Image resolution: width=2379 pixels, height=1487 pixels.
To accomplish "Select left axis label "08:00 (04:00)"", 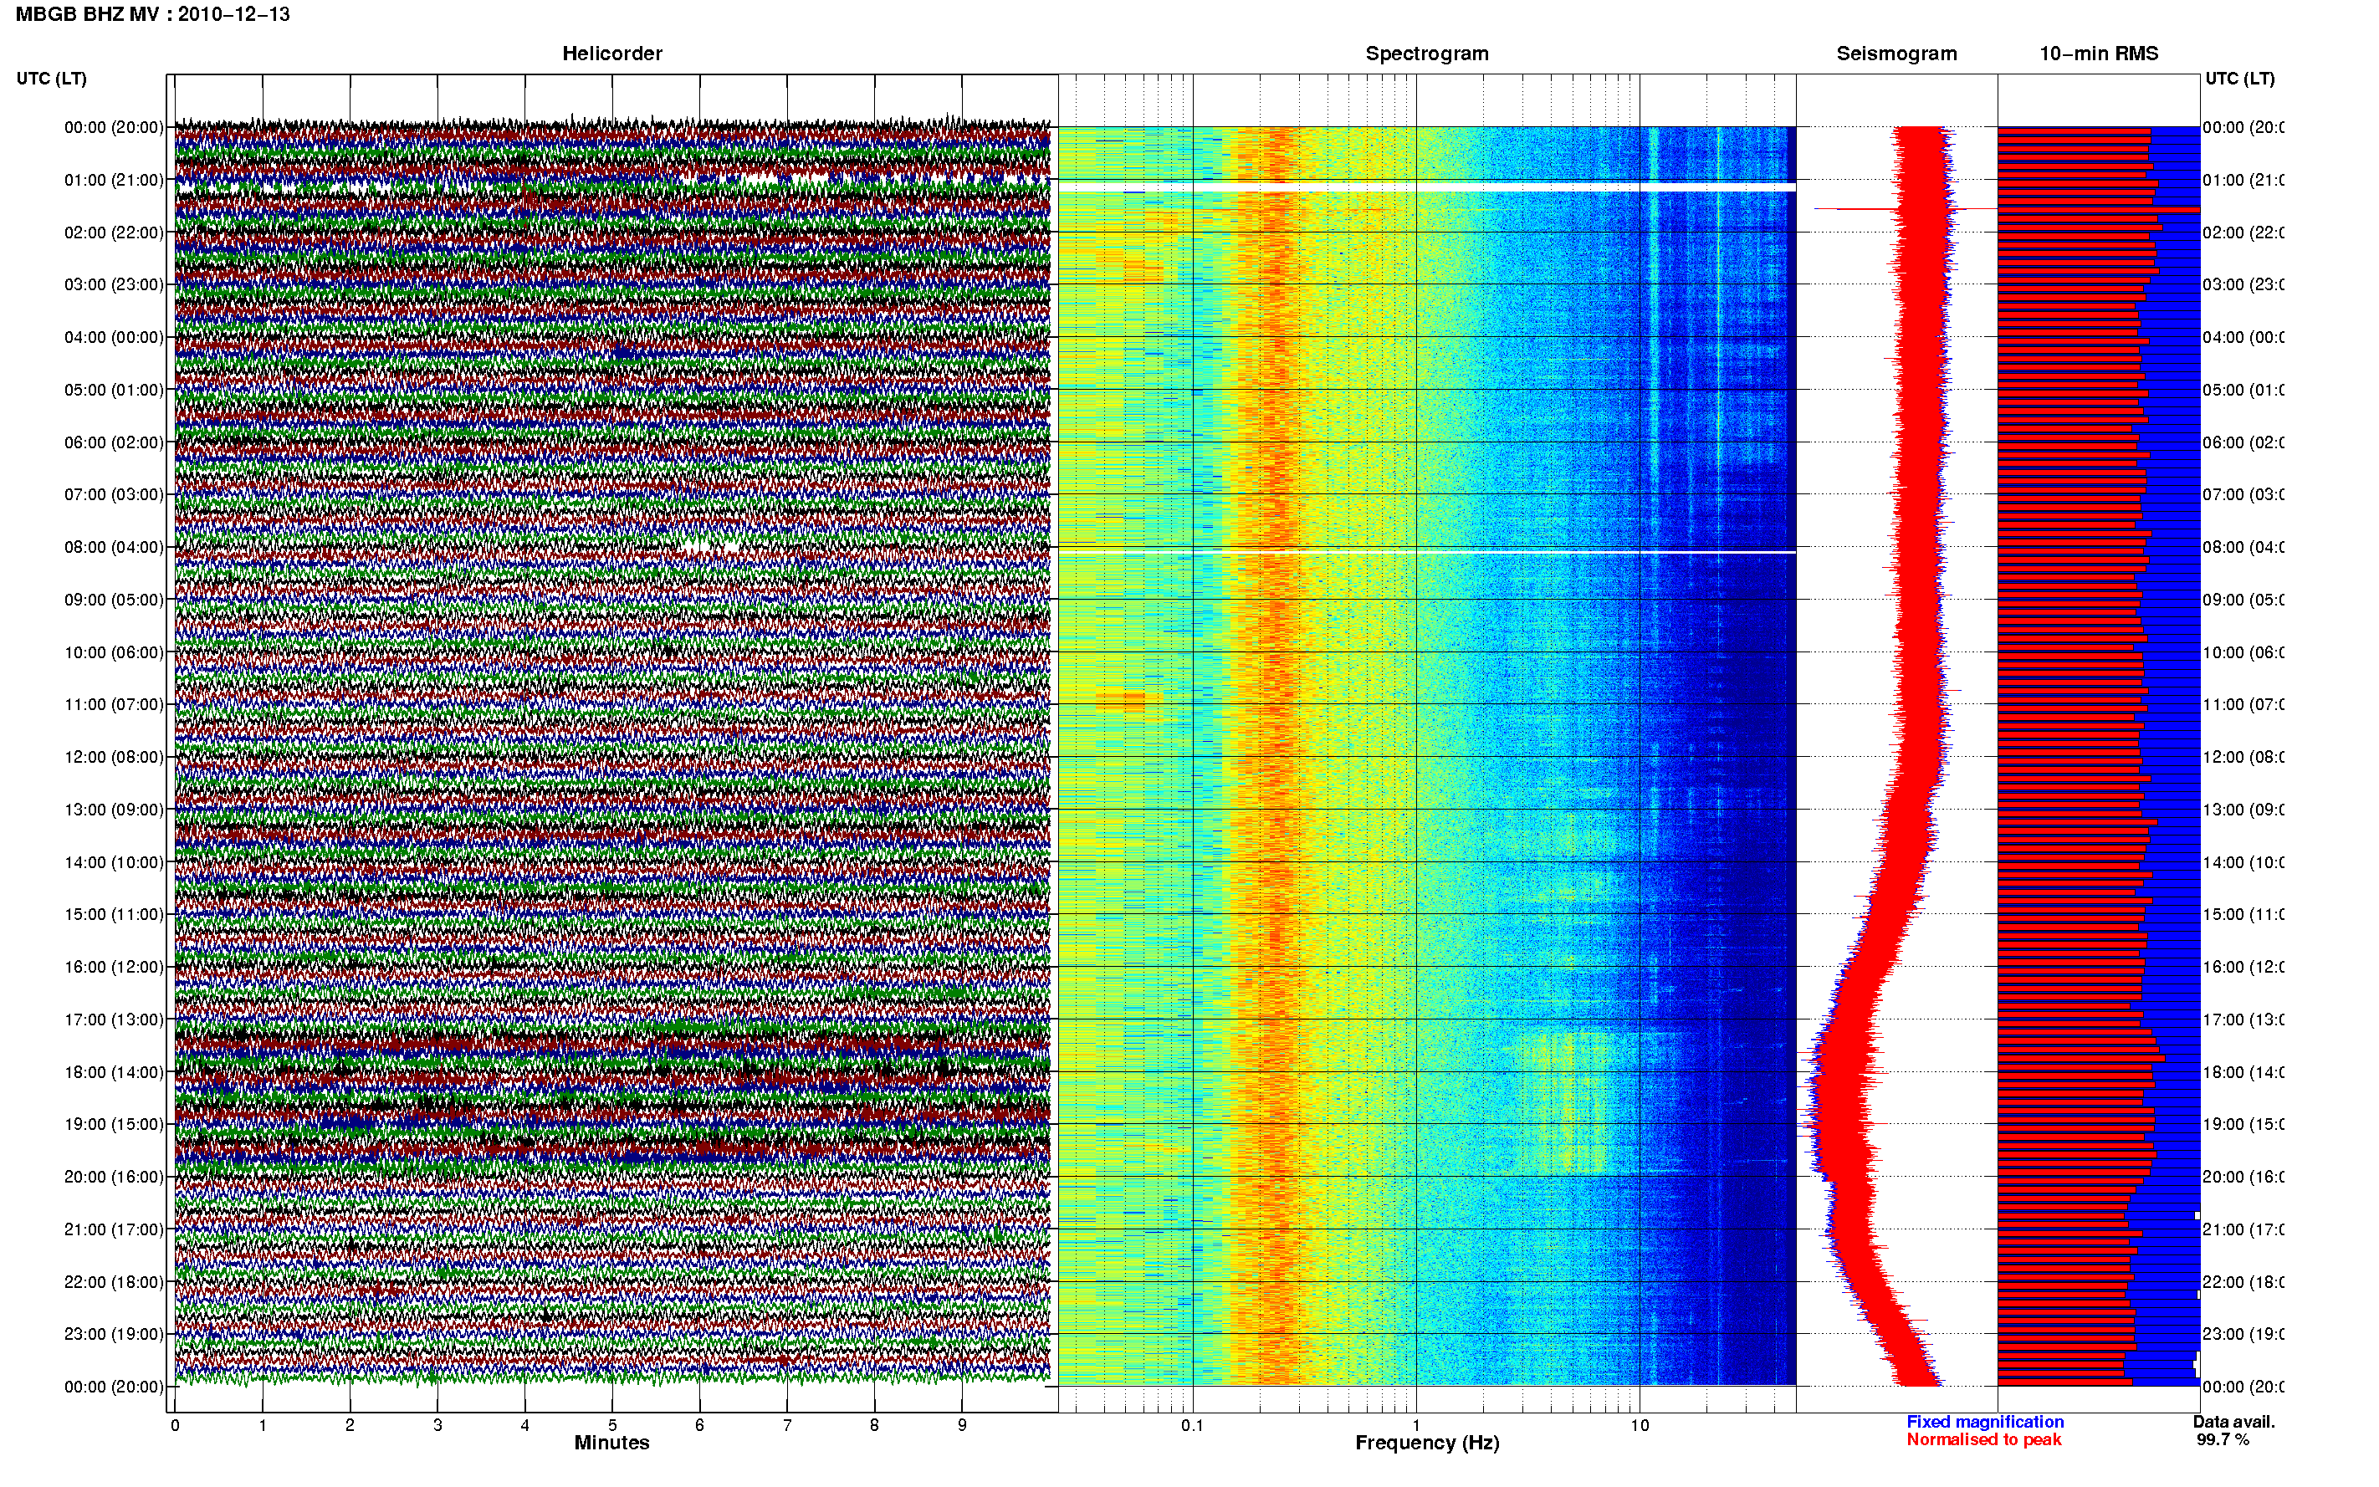I will pyautogui.click(x=114, y=547).
